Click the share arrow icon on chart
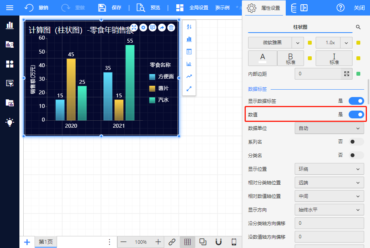 162,28
